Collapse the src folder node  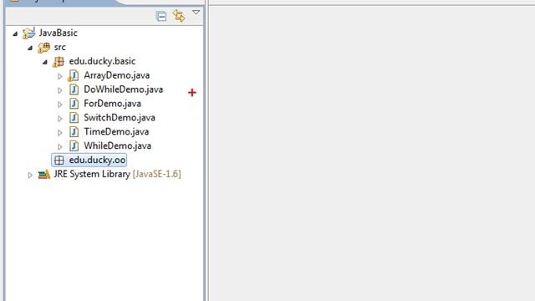coord(30,48)
